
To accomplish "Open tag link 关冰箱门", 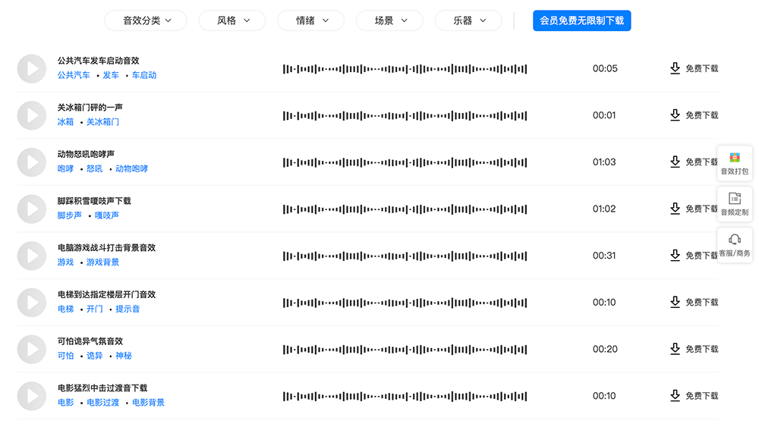I will [x=102, y=122].
